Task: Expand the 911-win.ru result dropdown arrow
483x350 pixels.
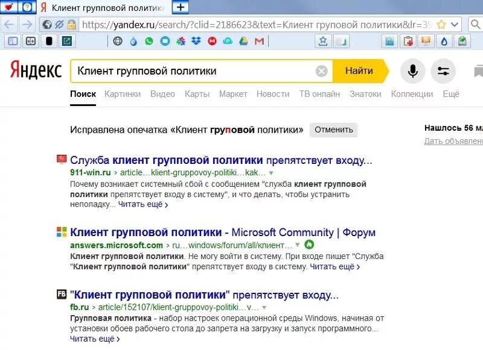Action: (x=271, y=173)
